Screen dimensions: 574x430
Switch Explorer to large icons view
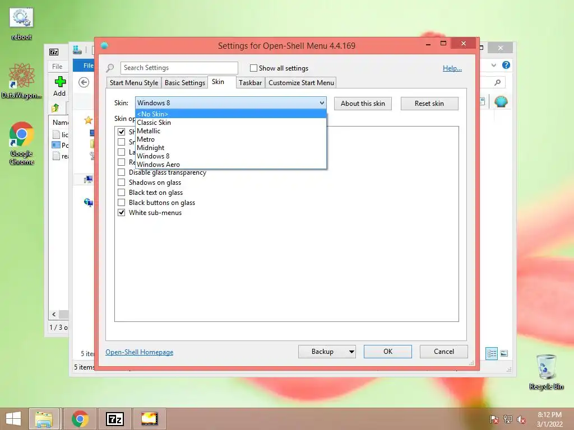pyautogui.click(x=504, y=353)
